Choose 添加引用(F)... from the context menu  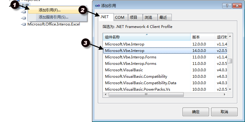57,10
